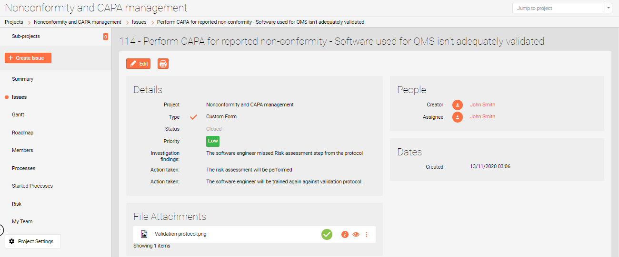The image size is (619, 257).
Task: Click the print icon button
Action: (163, 64)
